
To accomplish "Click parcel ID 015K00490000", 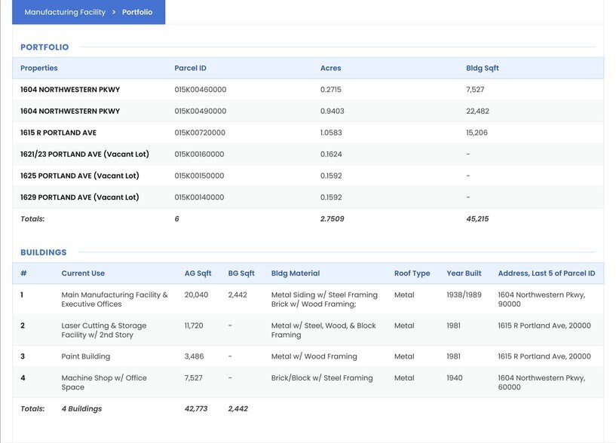I will [200, 111].
